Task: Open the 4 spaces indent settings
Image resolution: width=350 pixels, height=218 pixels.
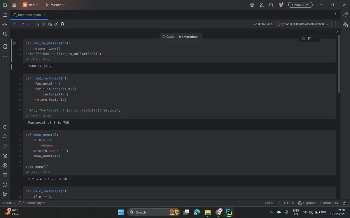Action: coord(307,203)
